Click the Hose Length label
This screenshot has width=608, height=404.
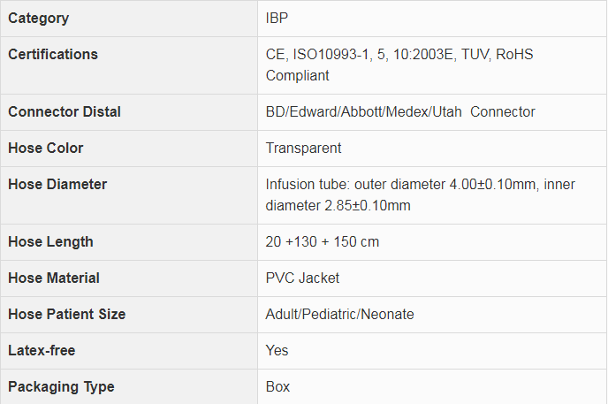(x=50, y=241)
